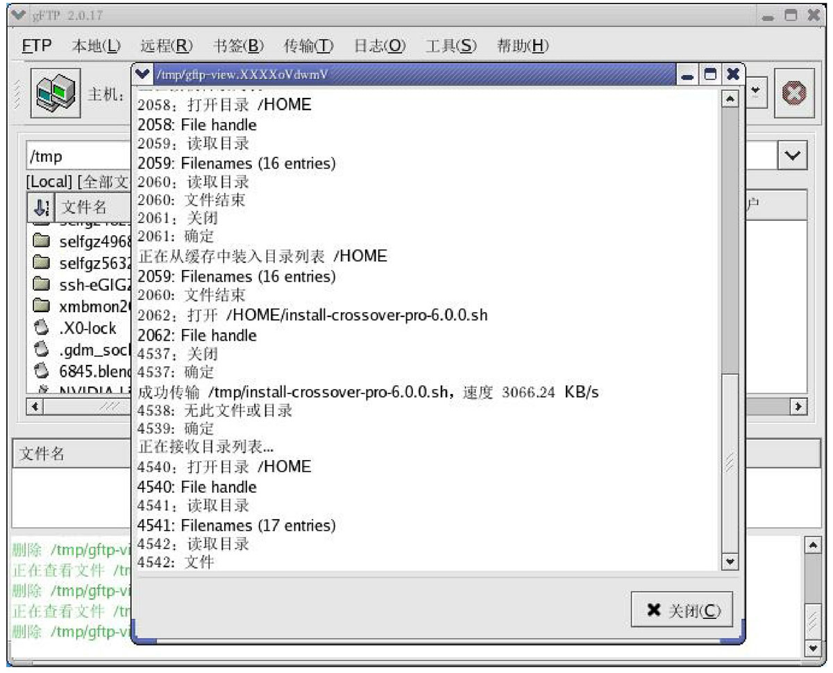This screenshot has width=833, height=673.
Task: Close the log viewer window with X
Action: tap(732, 74)
